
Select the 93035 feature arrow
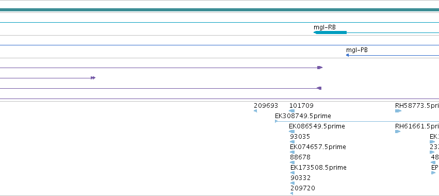(292, 142)
